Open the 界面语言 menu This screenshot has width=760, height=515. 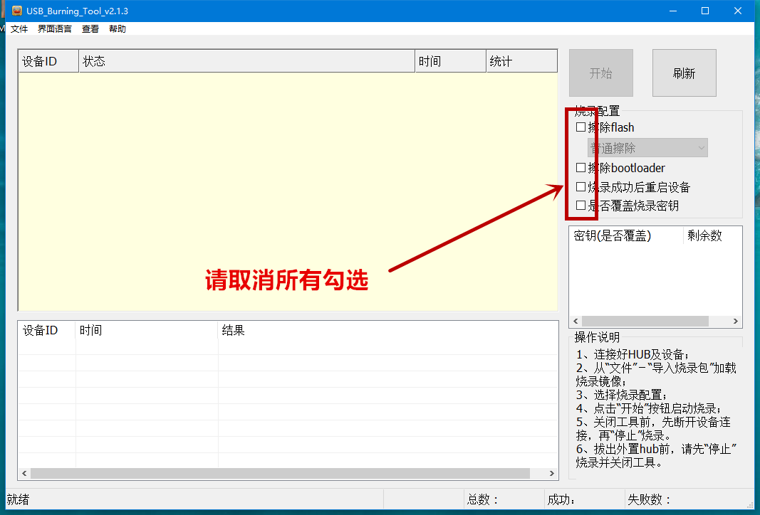coord(53,28)
